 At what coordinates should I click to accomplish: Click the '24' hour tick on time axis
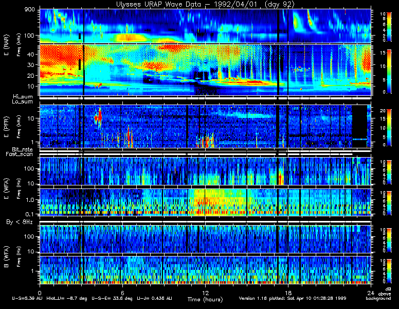[x=371, y=293]
